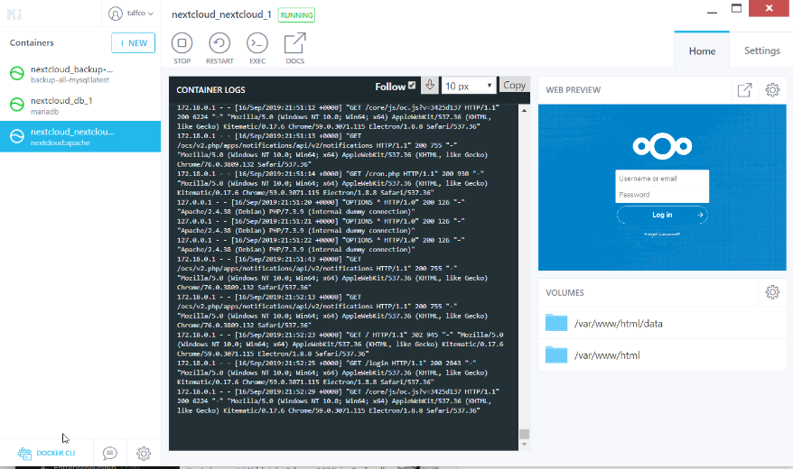This screenshot has width=793, height=469.
Task: Open the talfco account dropdown
Action: [131, 14]
